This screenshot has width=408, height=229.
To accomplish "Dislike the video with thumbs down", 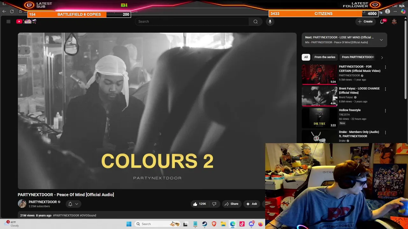I will click(x=214, y=204).
